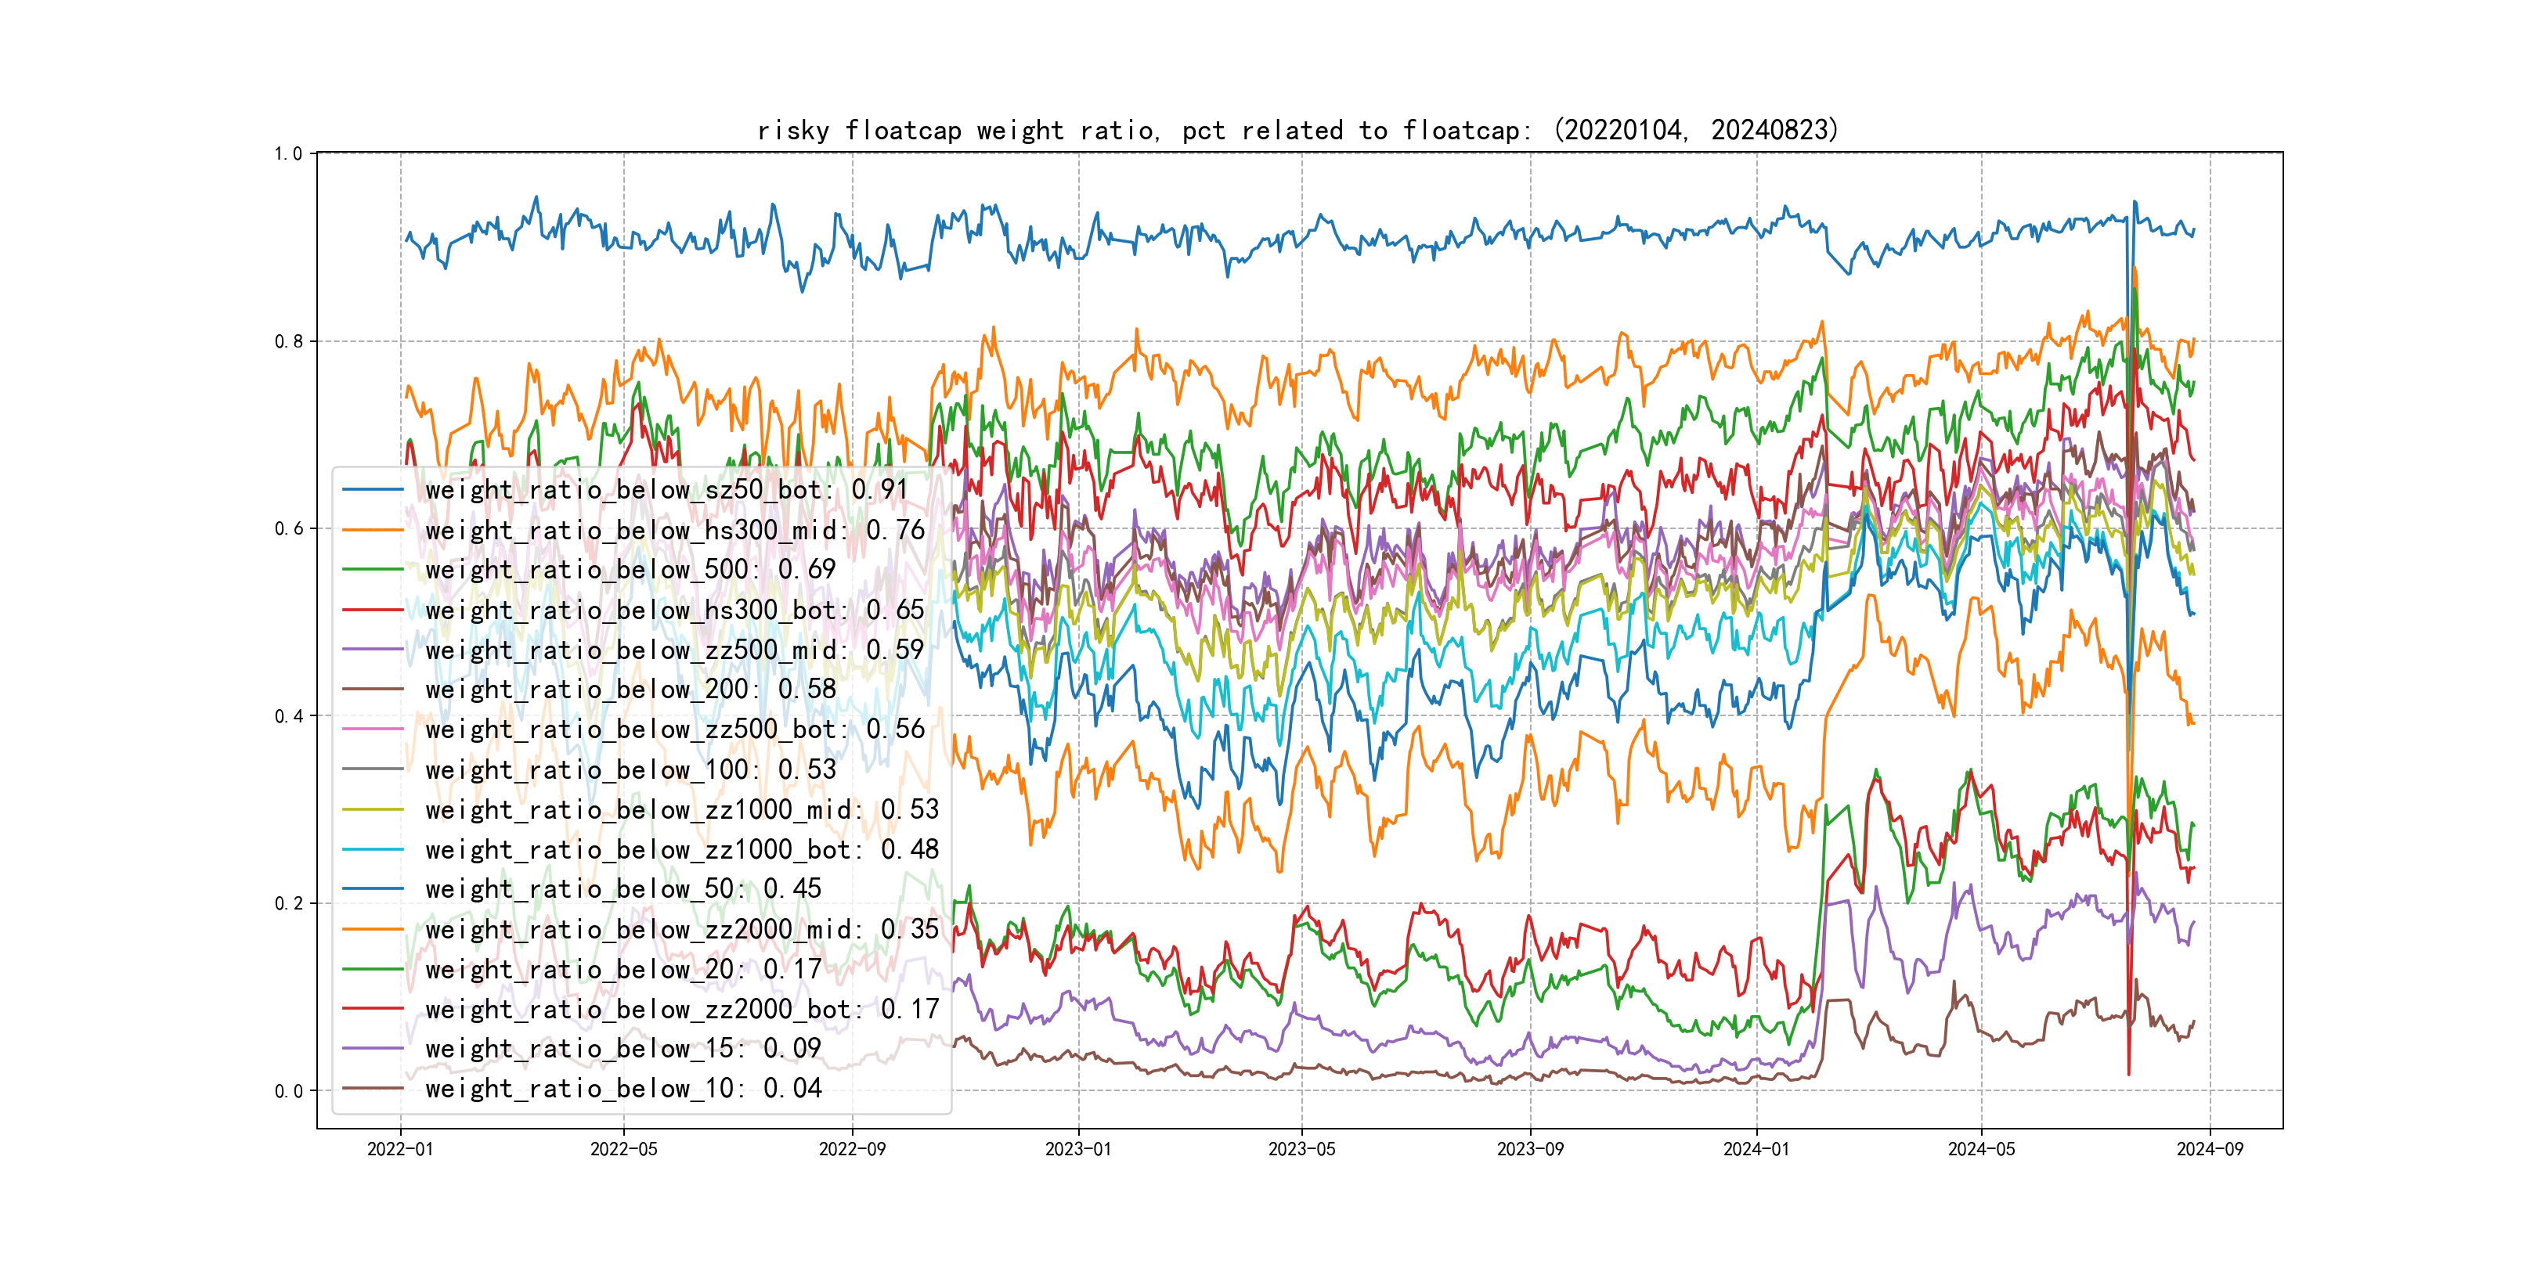Click the cyan swatch beside zz1000_bot legend
Image resolution: width=2537 pixels, height=1268 pixels.
point(372,849)
